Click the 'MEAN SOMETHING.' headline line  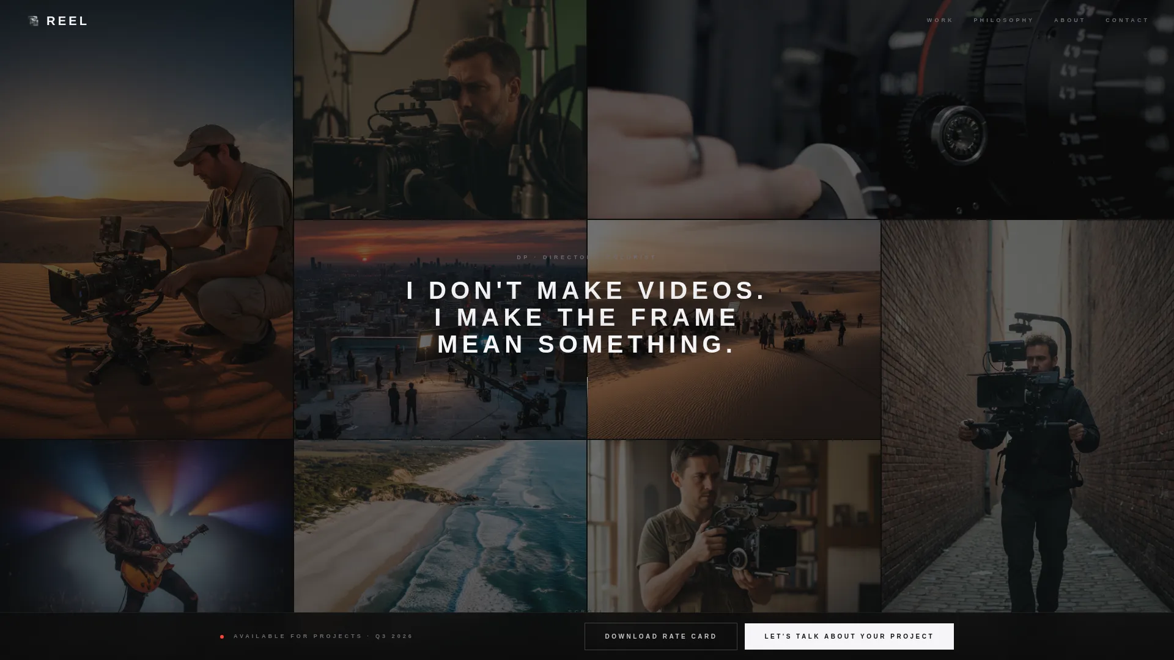pyautogui.click(x=586, y=344)
